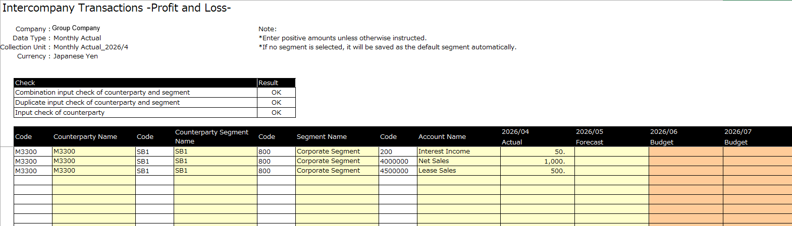This screenshot has height=226, width=792.
Task: Click the note about entering positive amounts
Action: pos(342,38)
